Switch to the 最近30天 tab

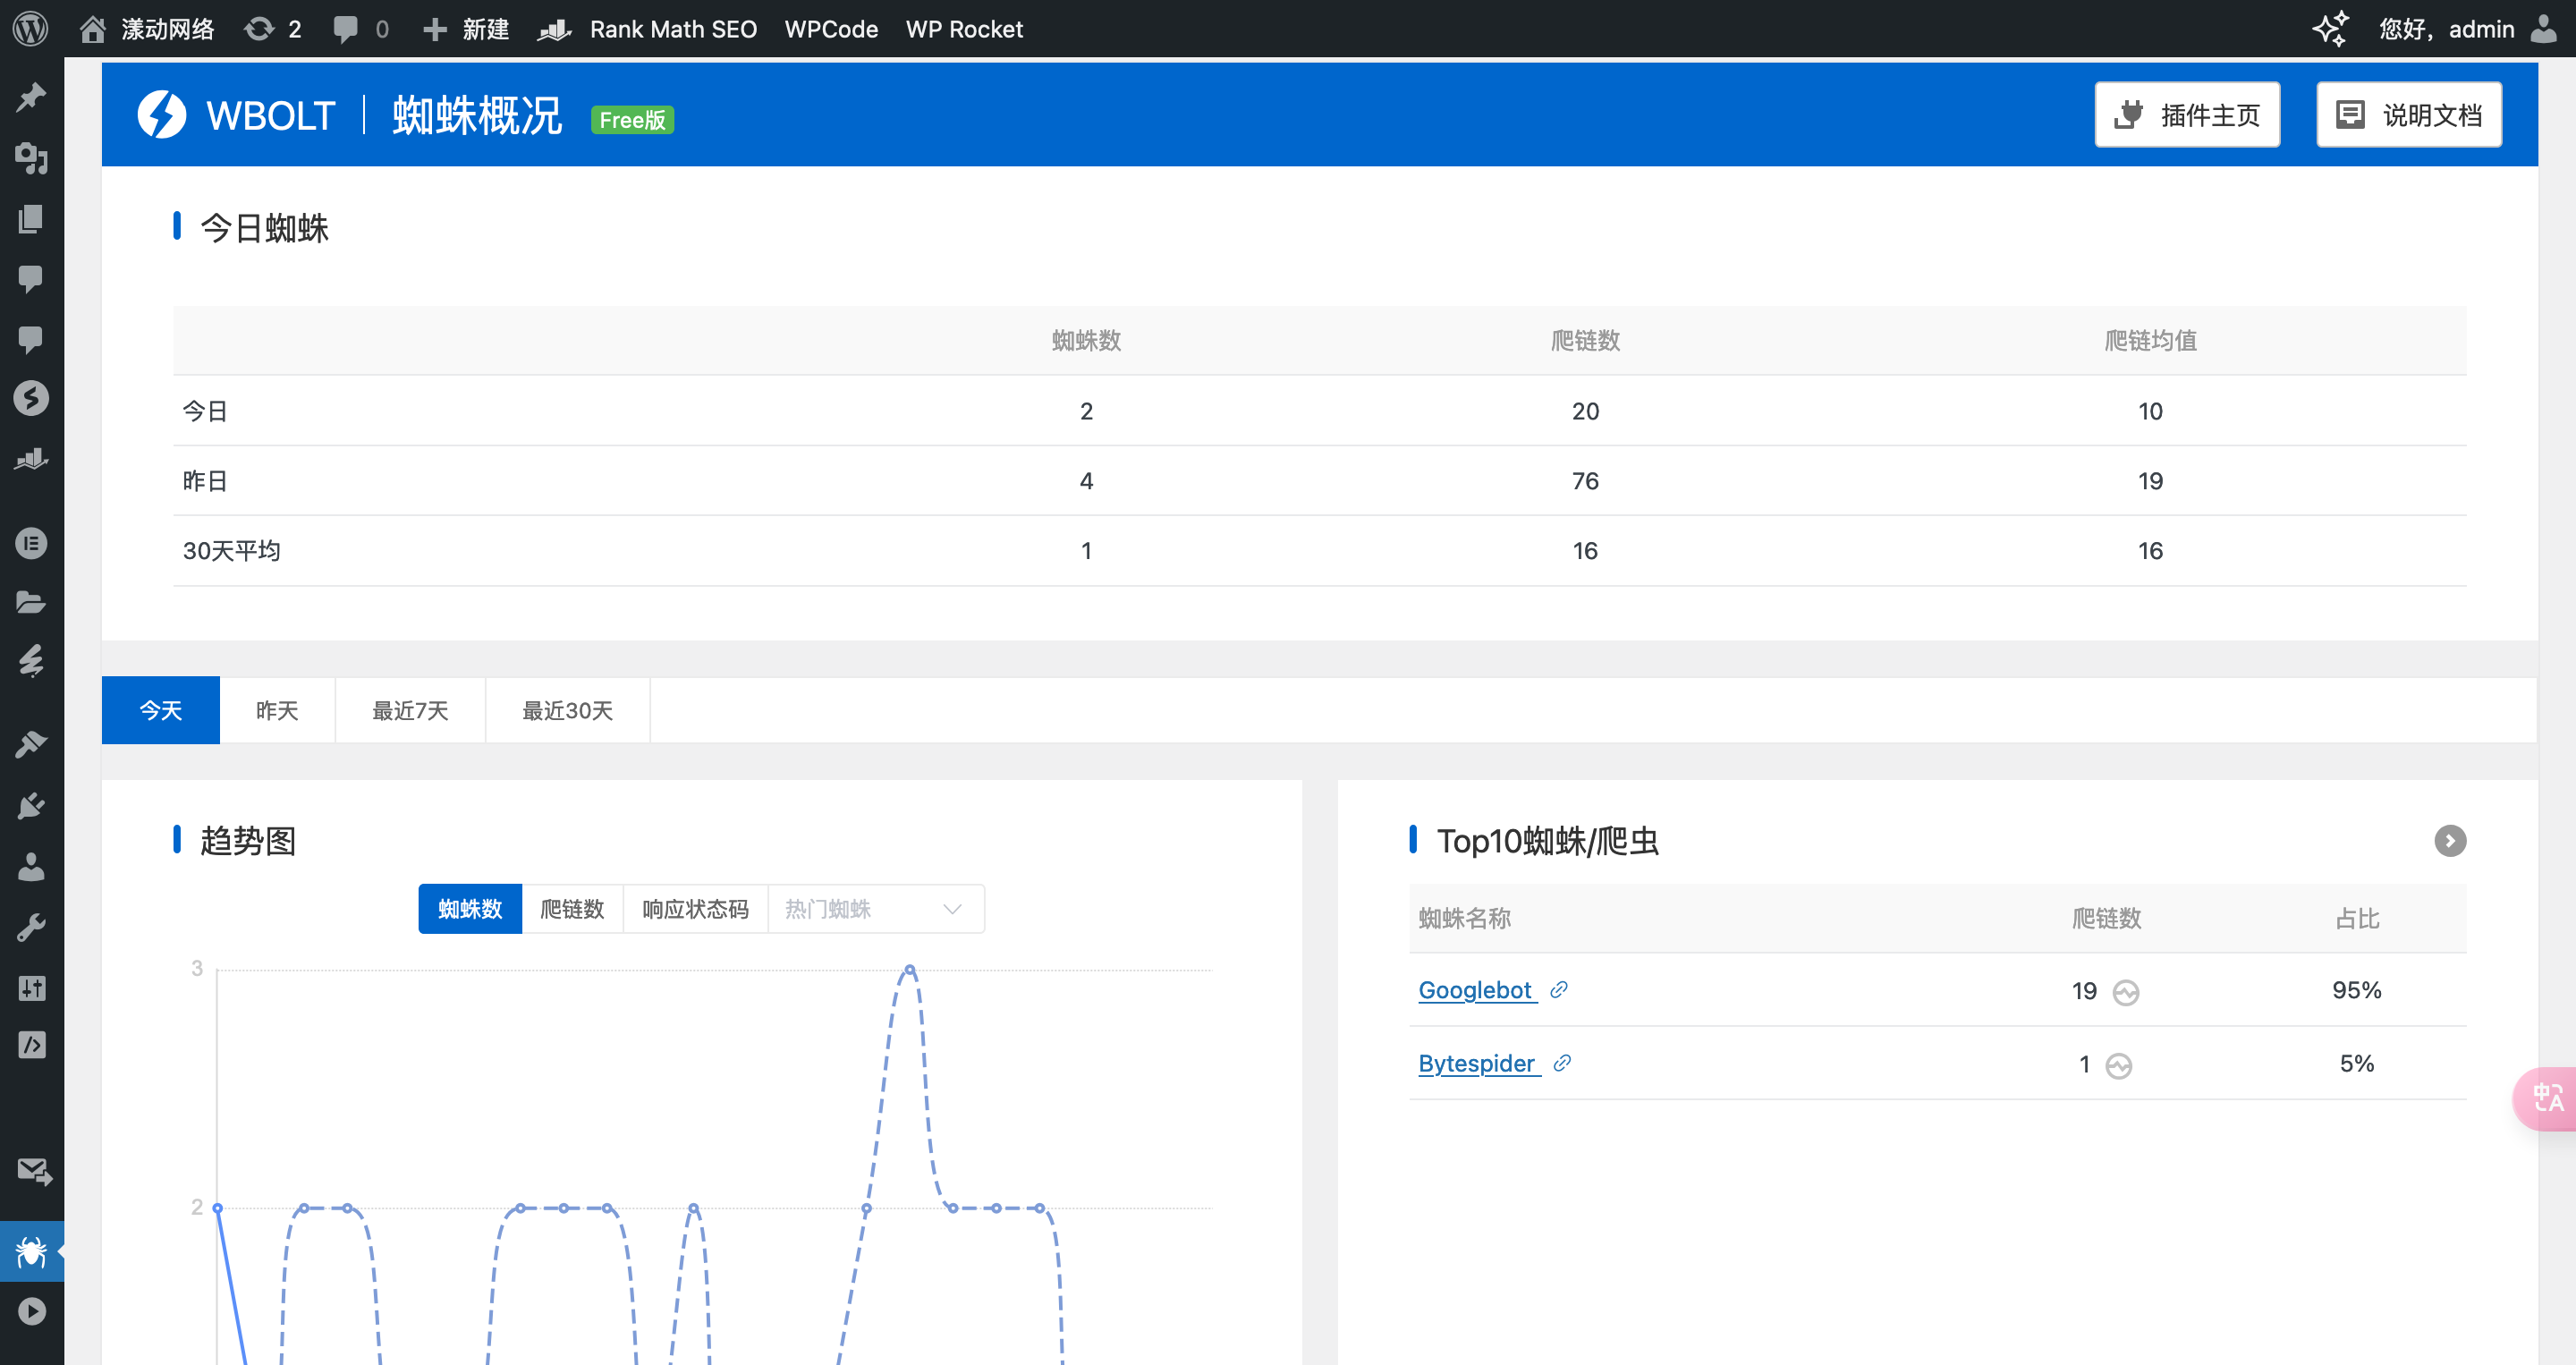click(567, 710)
